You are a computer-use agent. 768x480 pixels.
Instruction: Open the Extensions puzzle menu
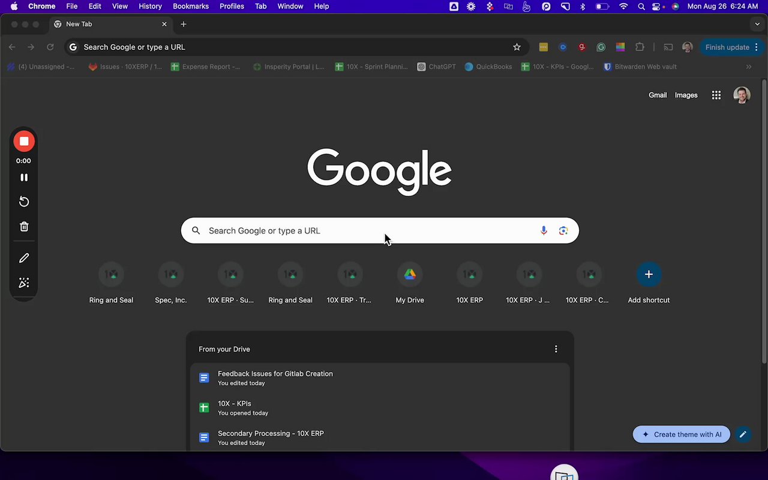[640, 47]
